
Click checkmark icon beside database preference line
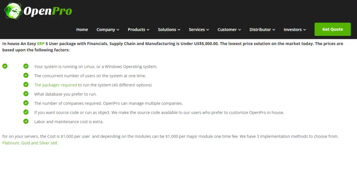click(x=26, y=94)
